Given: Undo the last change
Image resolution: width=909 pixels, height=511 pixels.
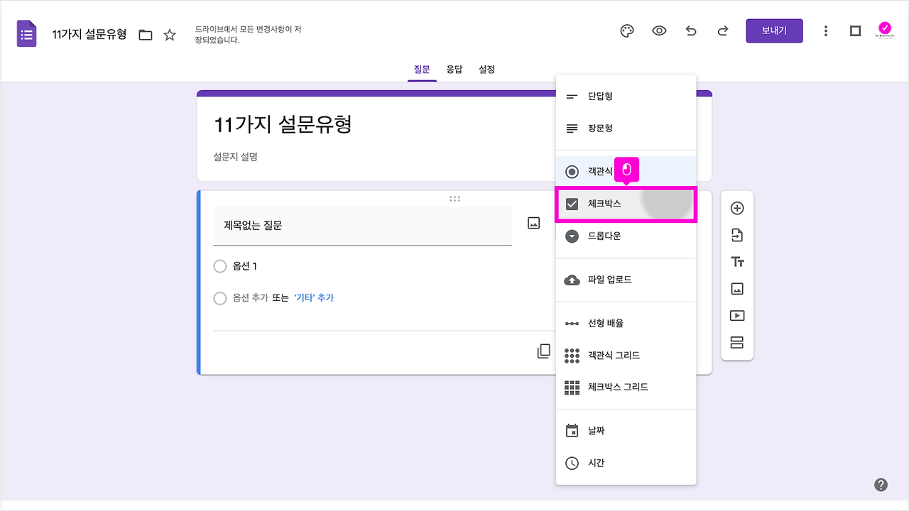Looking at the screenshot, I should click(691, 31).
